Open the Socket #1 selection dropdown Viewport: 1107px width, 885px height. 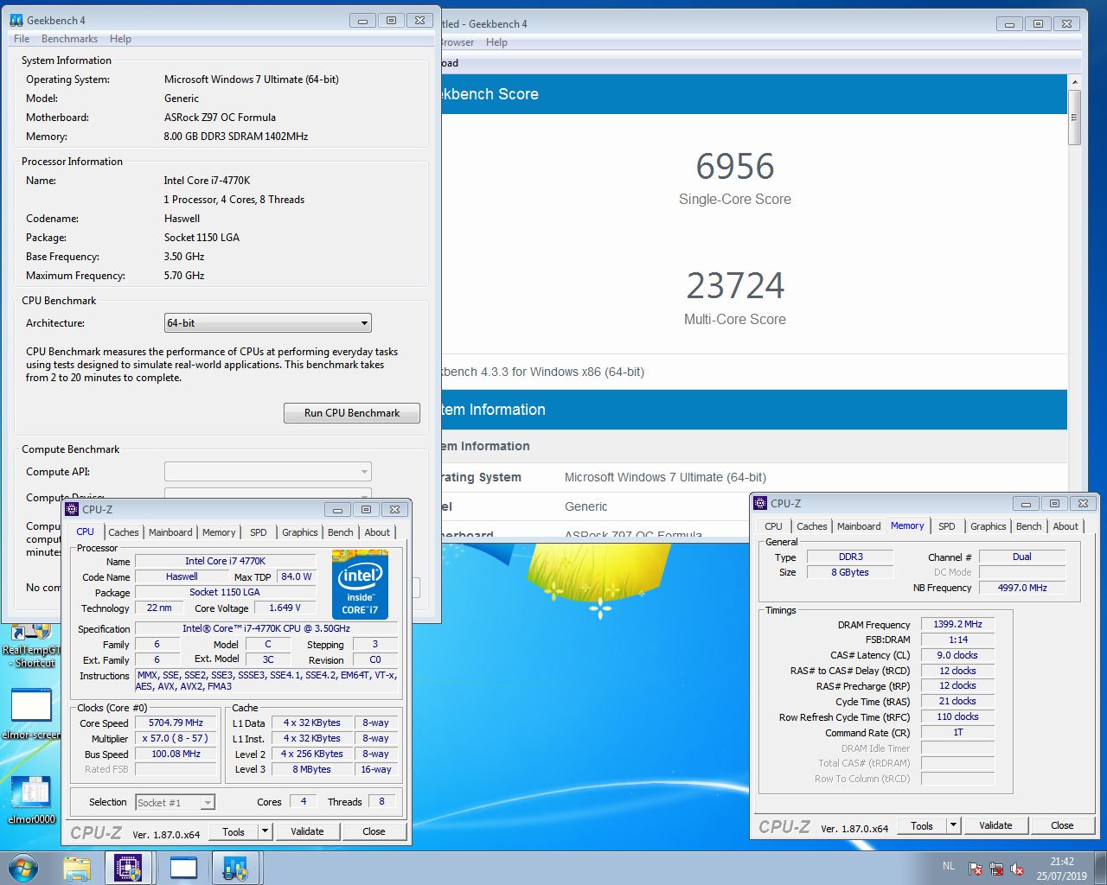[176, 802]
